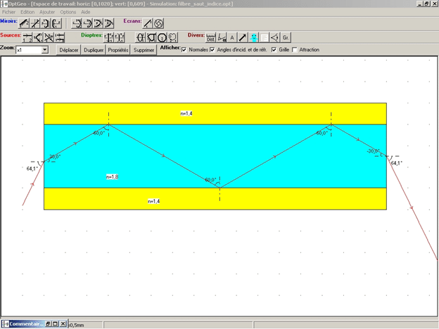Image resolution: width=439 pixels, height=329 pixels.
Task: Select the sphere dioptre icon
Action: [162, 37]
